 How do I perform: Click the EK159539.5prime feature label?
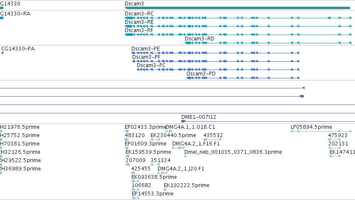148,152
